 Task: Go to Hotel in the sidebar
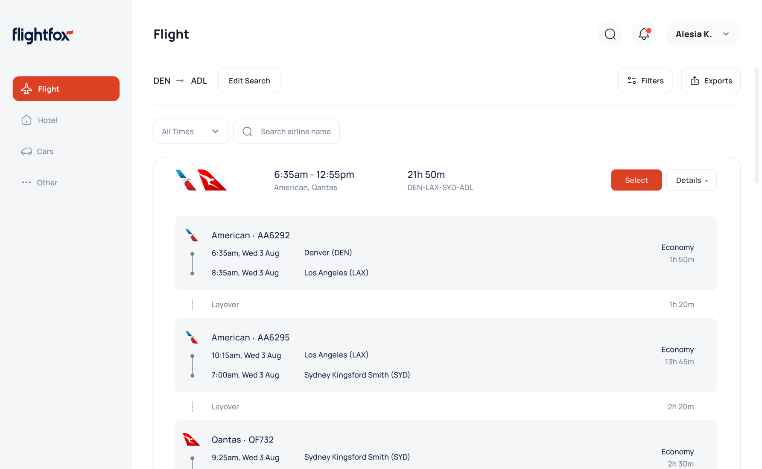click(47, 120)
